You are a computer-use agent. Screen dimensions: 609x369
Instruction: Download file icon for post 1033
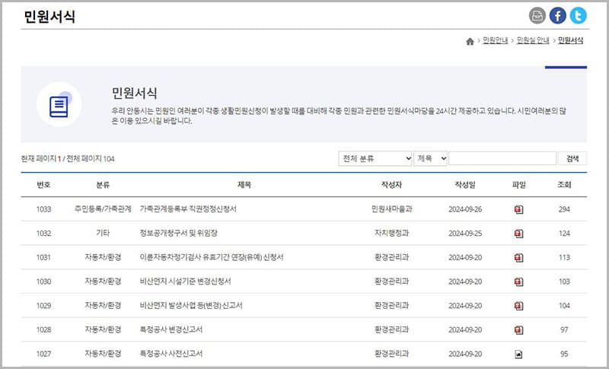tap(518, 209)
